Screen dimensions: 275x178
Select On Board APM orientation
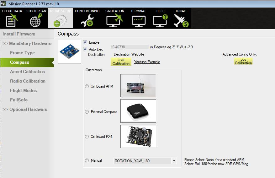click(x=87, y=86)
